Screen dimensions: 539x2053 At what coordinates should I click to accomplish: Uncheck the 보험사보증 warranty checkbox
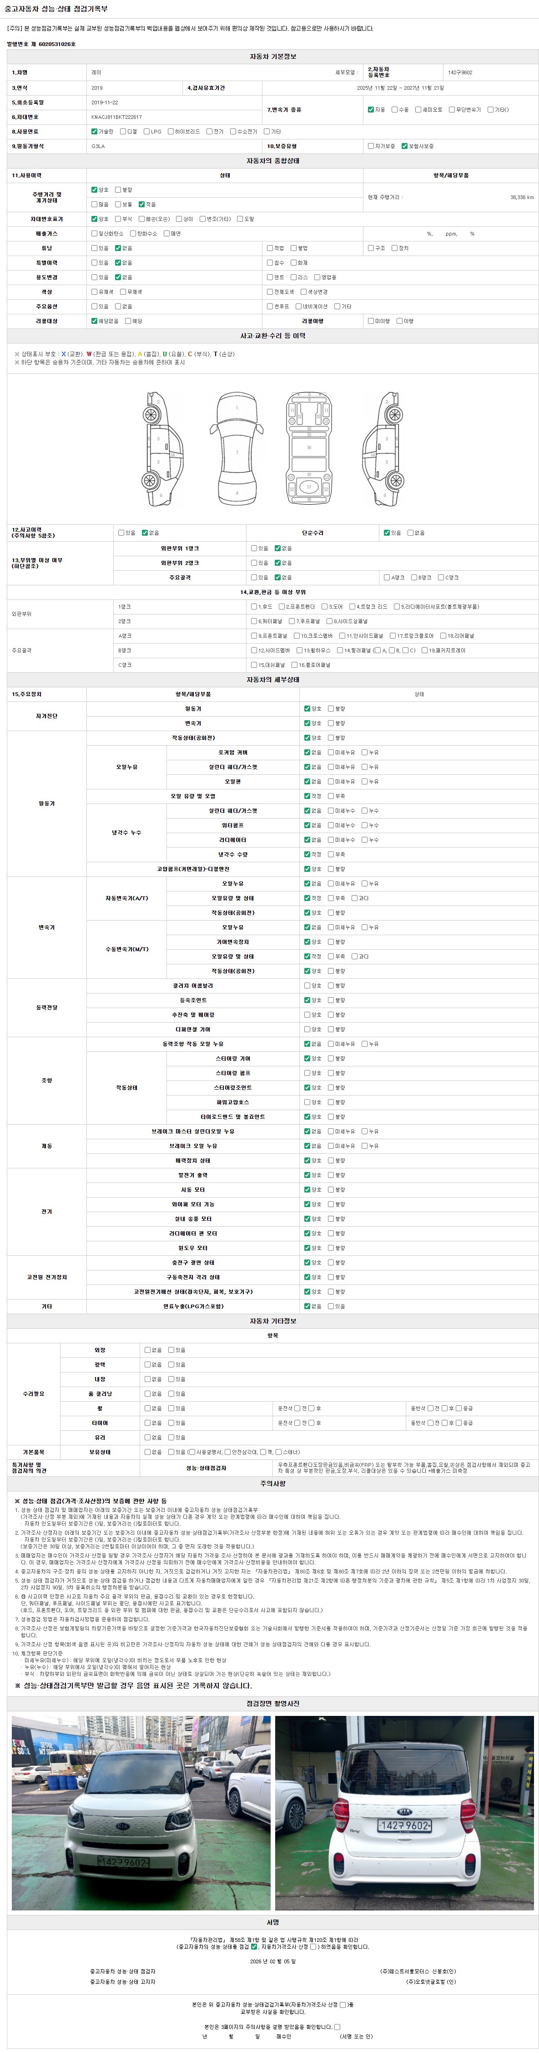tap(404, 147)
